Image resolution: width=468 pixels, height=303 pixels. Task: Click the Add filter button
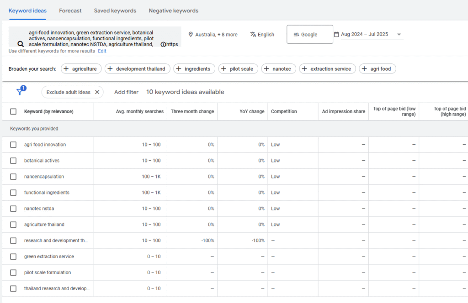(x=126, y=92)
